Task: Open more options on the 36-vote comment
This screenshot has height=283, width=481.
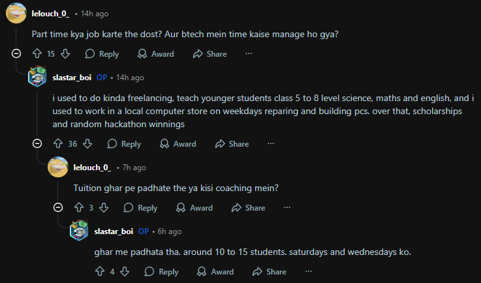Action: 270,143
